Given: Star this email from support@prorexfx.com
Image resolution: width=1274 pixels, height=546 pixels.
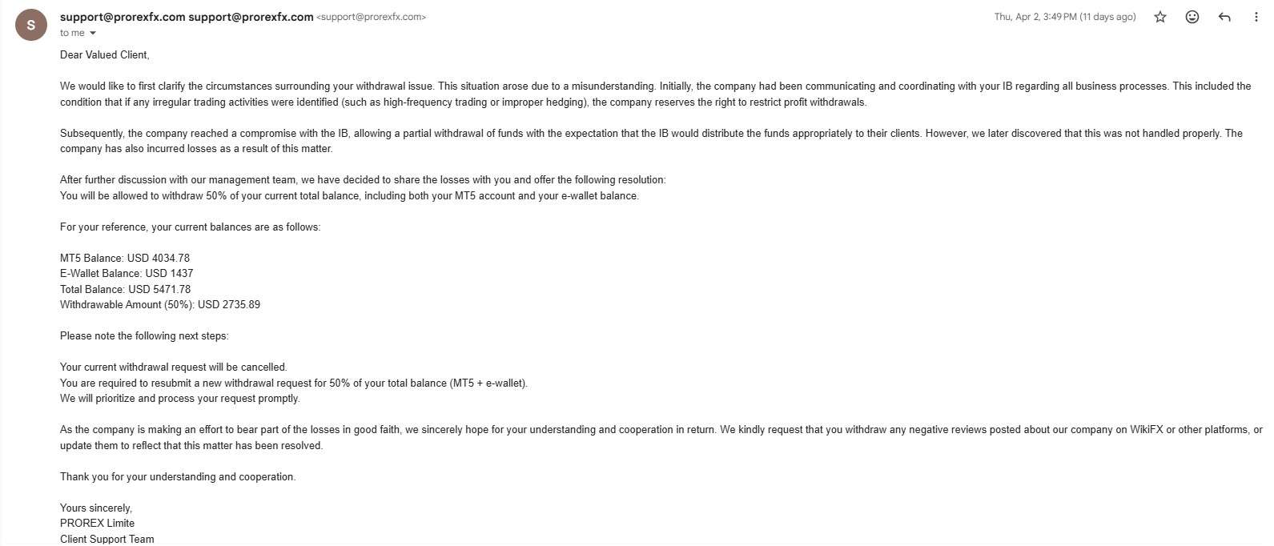Looking at the screenshot, I should click(1160, 17).
